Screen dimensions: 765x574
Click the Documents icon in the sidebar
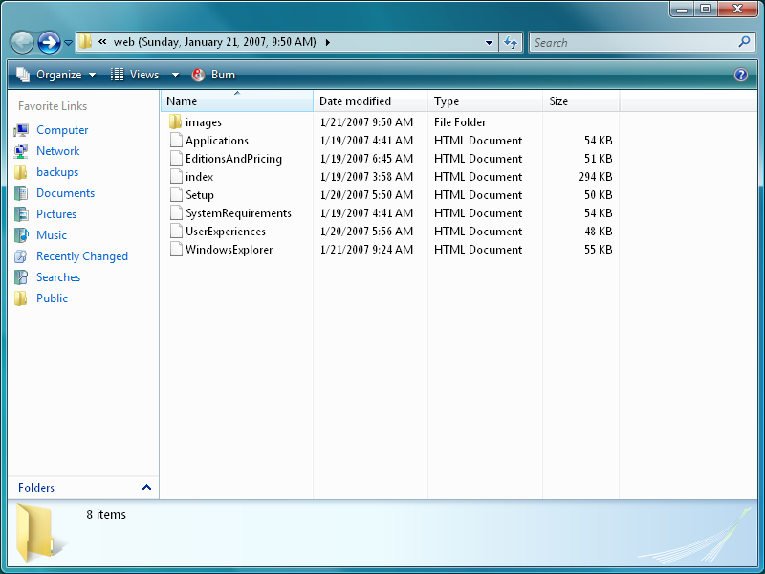21,193
